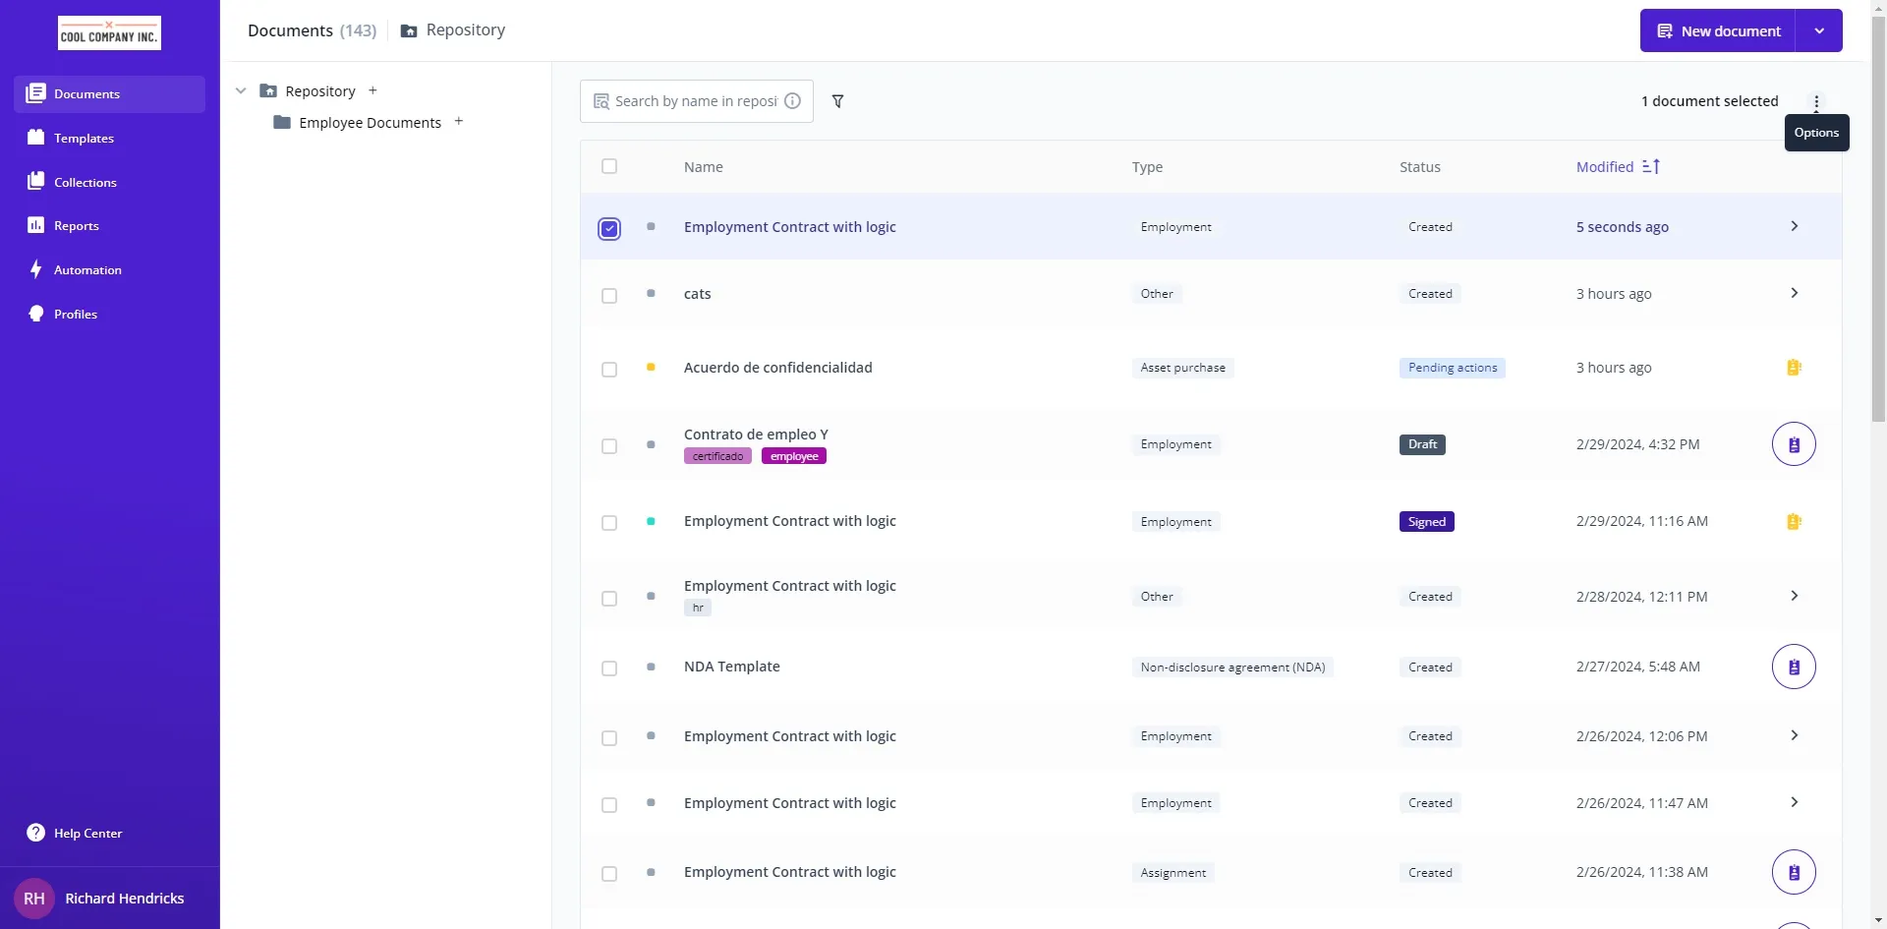This screenshot has width=1887, height=929.
Task: Collapse the Repository tree node
Action: (241, 91)
